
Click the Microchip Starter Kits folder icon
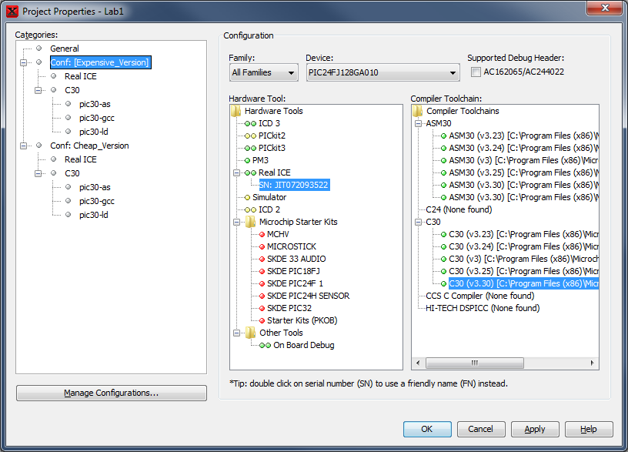click(x=251, y=222)
